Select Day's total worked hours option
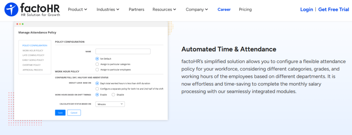 pyautogui.click(x=97, y=83)
